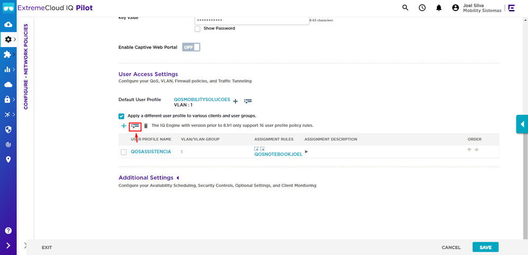Expand the right side panel tab

(522, 124)
